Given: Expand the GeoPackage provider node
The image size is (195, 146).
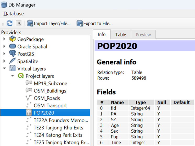Looking at the screenshot, I should point(4,39).
